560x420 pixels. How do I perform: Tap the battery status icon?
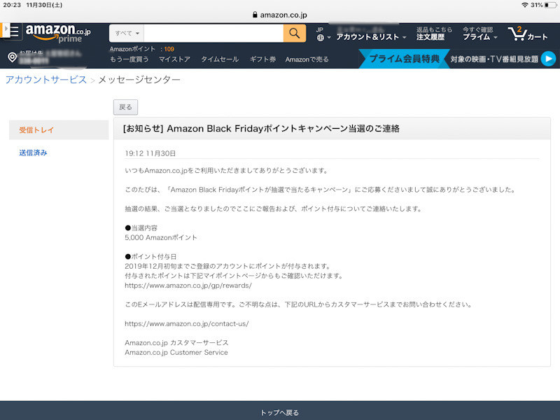pos(551,5)
